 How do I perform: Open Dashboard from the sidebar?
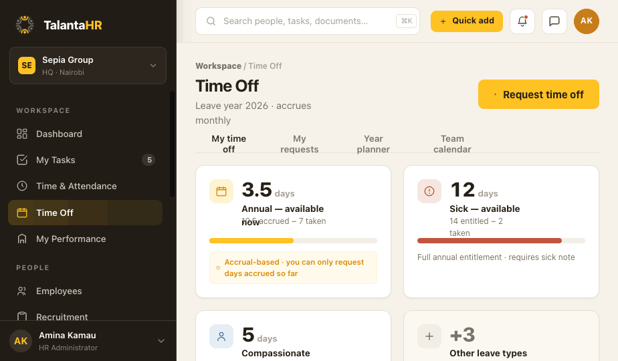85,134
